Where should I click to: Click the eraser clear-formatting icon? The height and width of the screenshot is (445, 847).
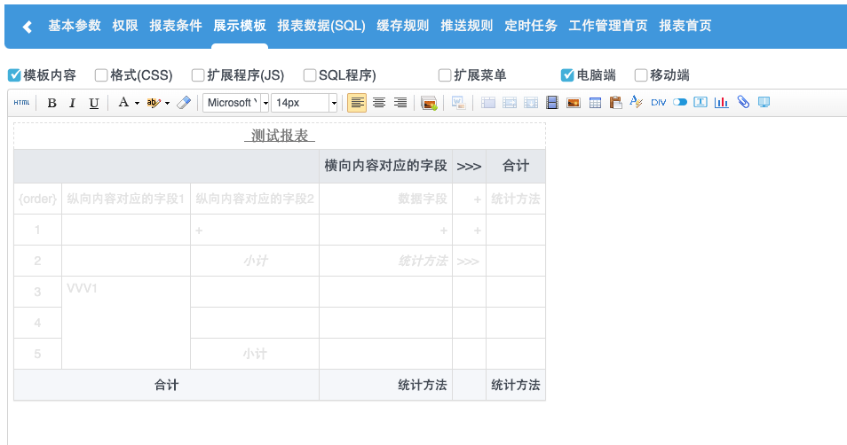[x=184, y=103]
